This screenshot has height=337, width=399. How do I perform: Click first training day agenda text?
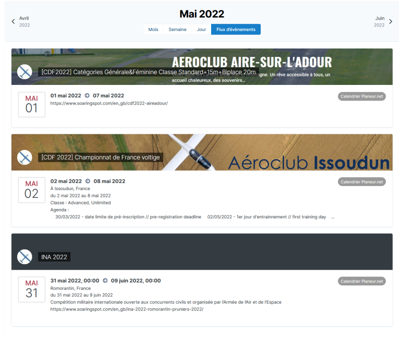click(x=267, y=217)
